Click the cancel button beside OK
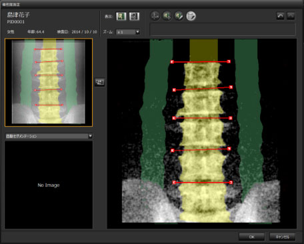This screenshot has height=244, width=304. pyautogui.click(x=282, y=237)
